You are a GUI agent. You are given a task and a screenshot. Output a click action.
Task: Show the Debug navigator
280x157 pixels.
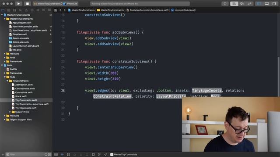click(38, 10)
